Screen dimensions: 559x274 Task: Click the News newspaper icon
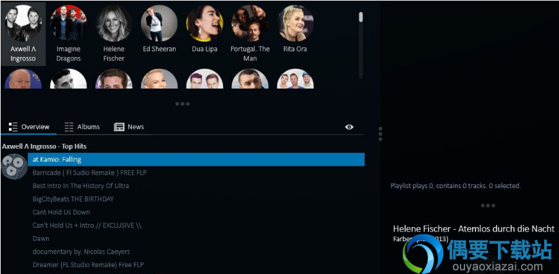pos(119,127)
